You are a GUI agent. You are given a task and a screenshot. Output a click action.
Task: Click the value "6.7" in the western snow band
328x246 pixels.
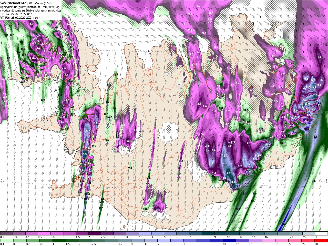(89, 131)
